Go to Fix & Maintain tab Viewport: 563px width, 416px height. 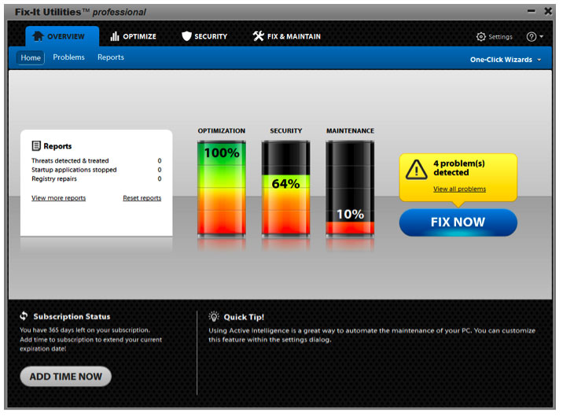coord(287,36)
